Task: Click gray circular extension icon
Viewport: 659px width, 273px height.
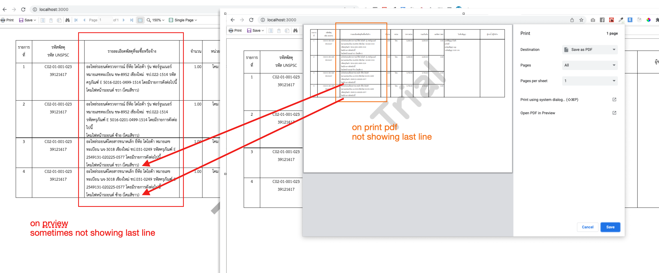Action: pyautogui.click(x=639, y=20)
